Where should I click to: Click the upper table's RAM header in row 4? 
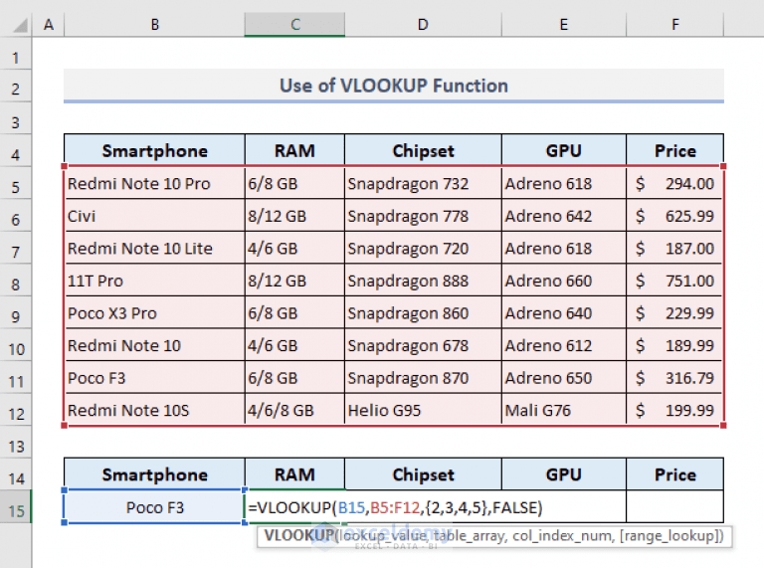pyautogui.click(x=294, y=151)
